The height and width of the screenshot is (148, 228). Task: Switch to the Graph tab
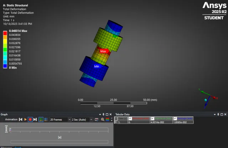pos(18,147)
